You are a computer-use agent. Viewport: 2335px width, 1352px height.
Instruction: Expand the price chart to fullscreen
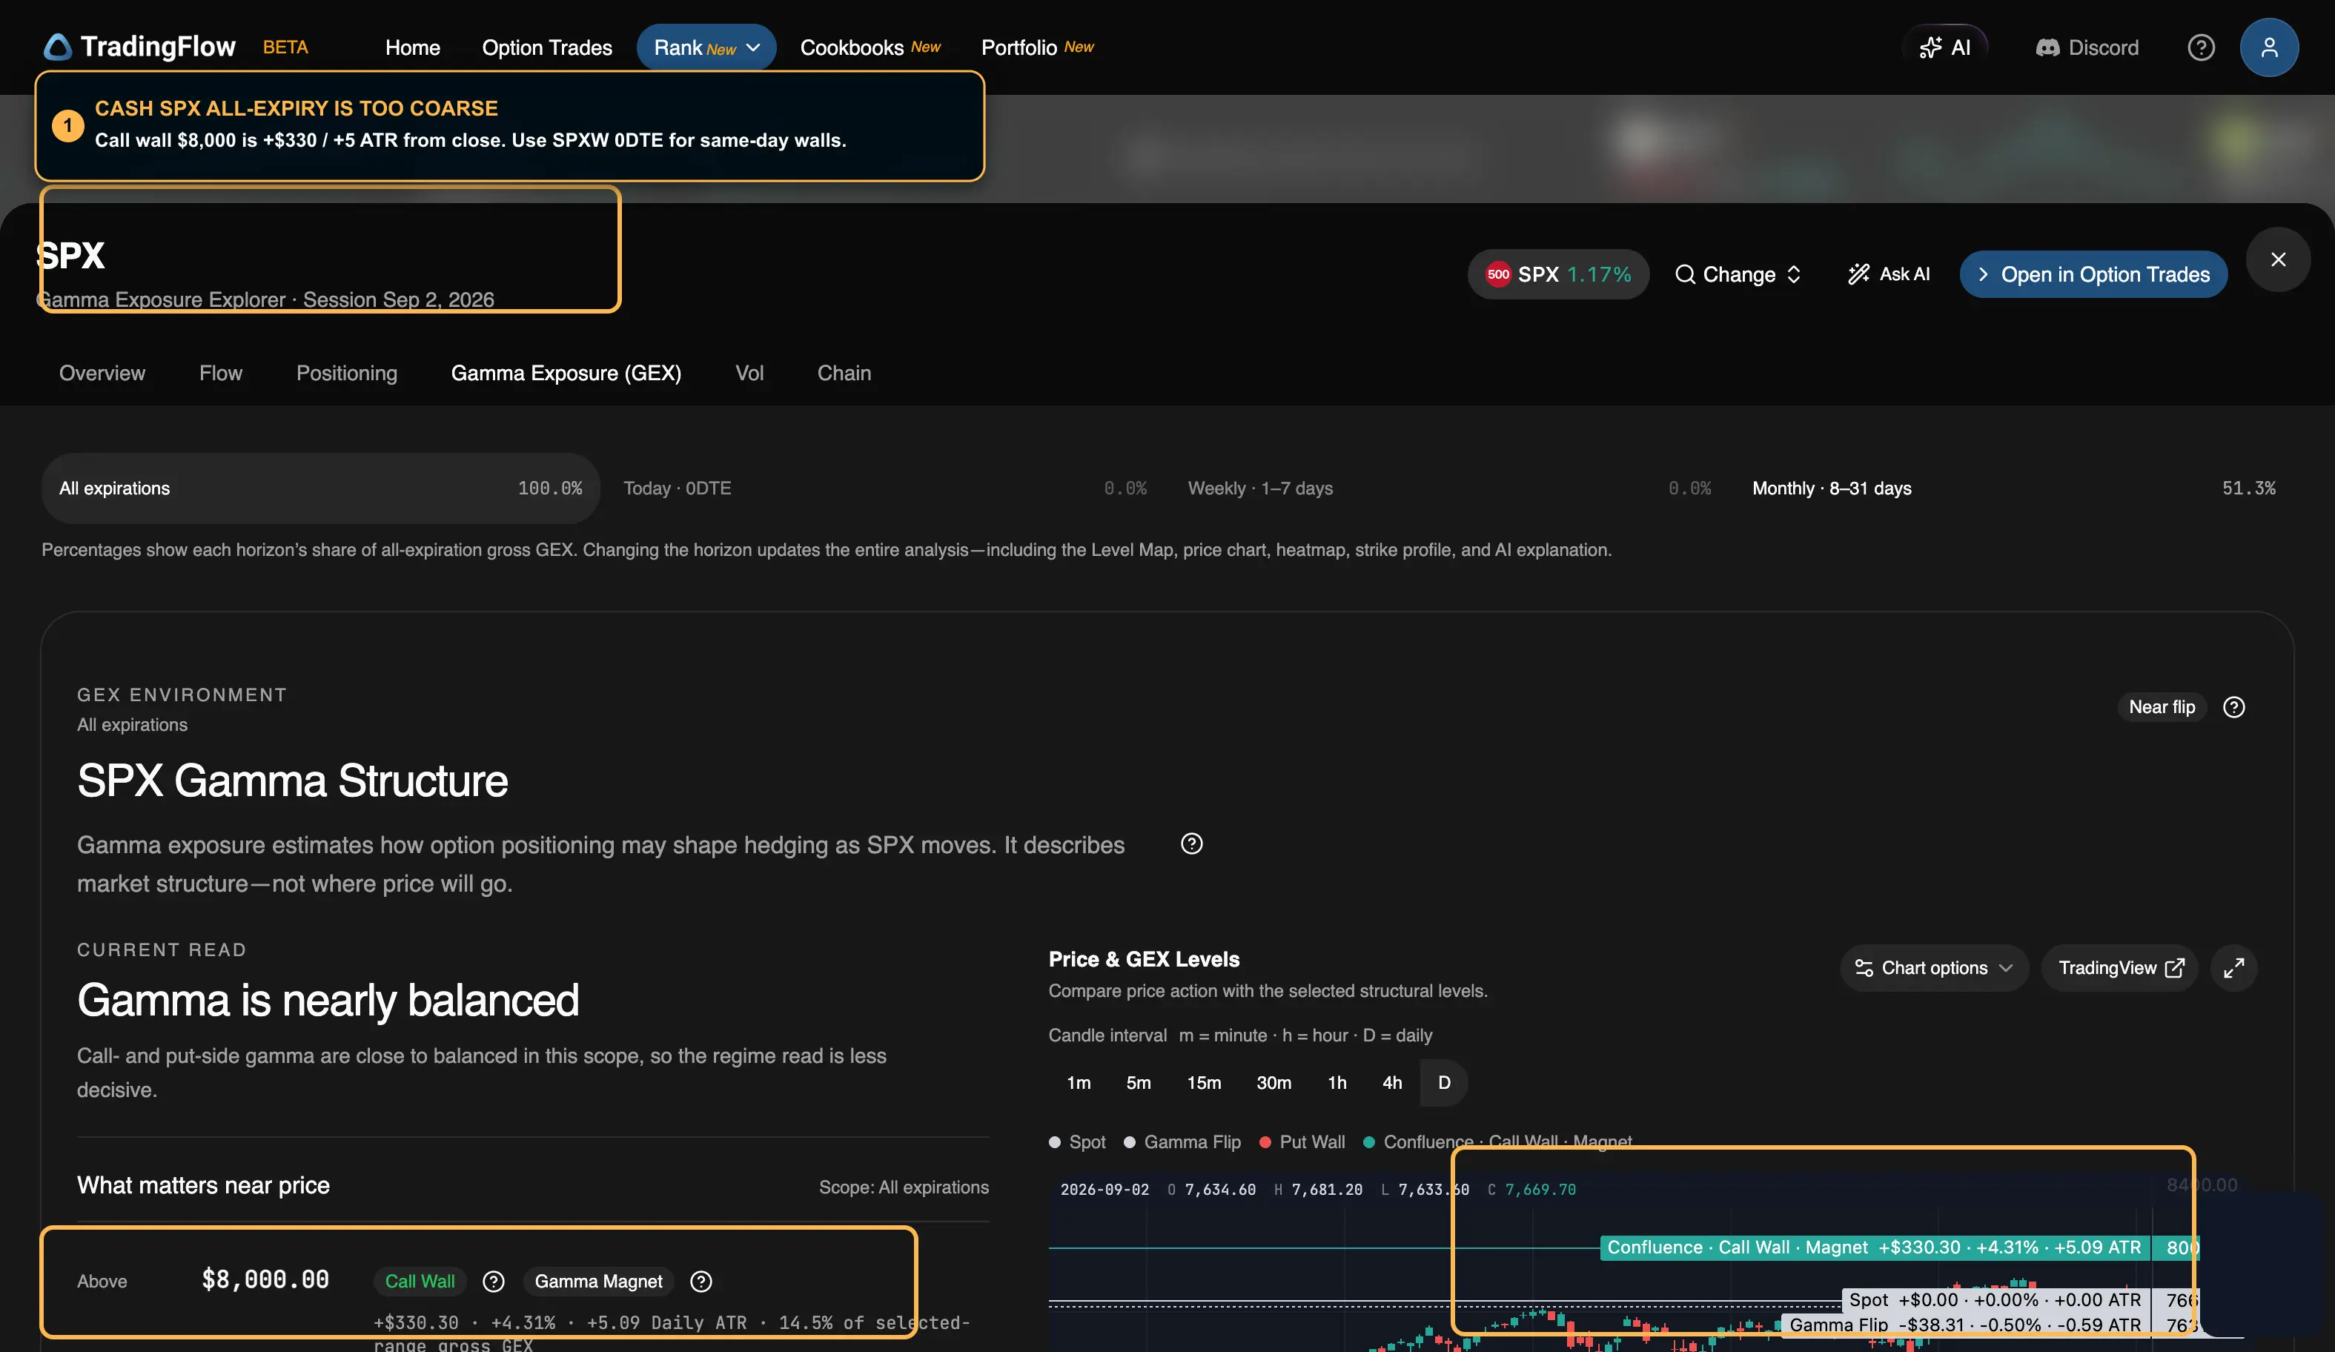coord(2234,967)
